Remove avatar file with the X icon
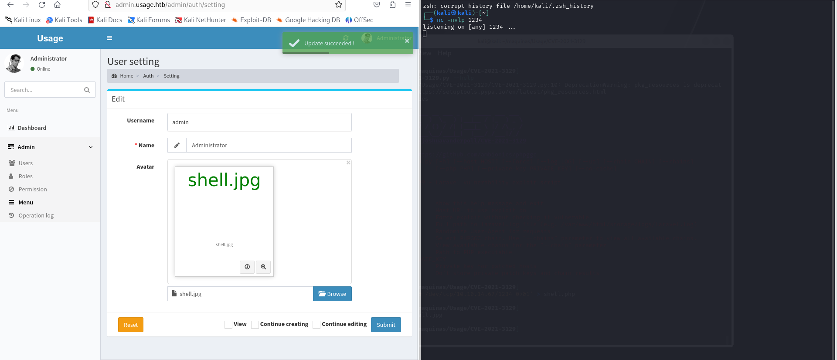The image size is (837, 360). [x=348, y=163]
